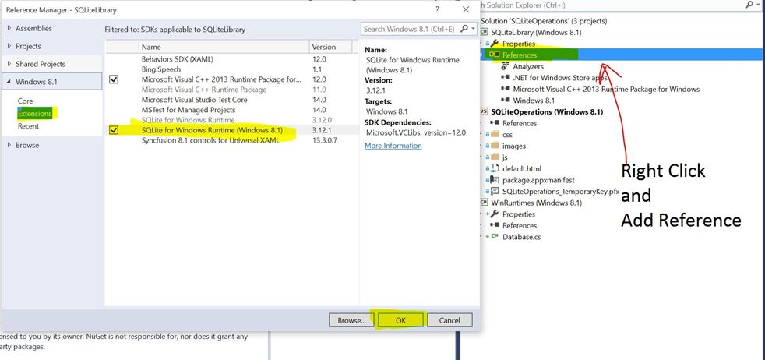The image size is (765, 360).
Task: Click the Windows 8.1 reference icon in Solution Explorer
Action: [x=505, y=101]
